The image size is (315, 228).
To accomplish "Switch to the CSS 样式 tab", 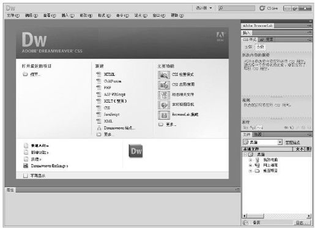I will (250, 40).
